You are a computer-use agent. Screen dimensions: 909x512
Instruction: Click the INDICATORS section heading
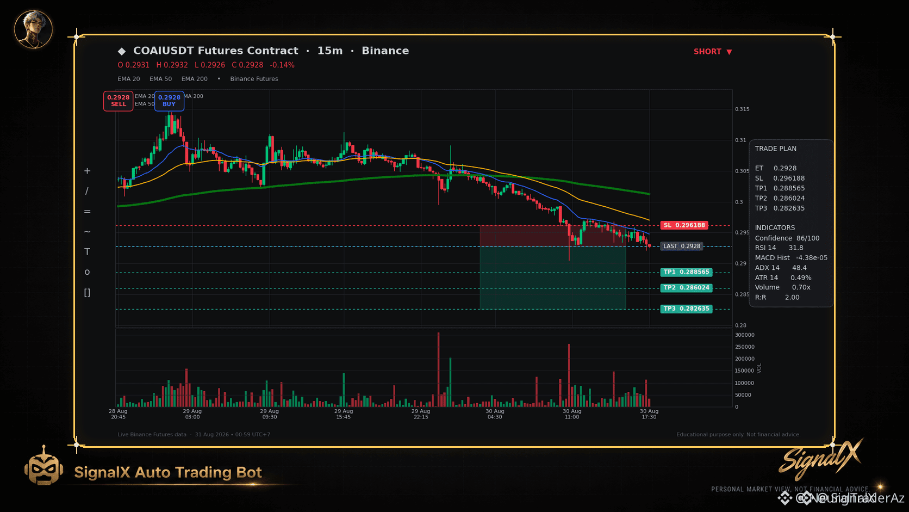[775, 228]
